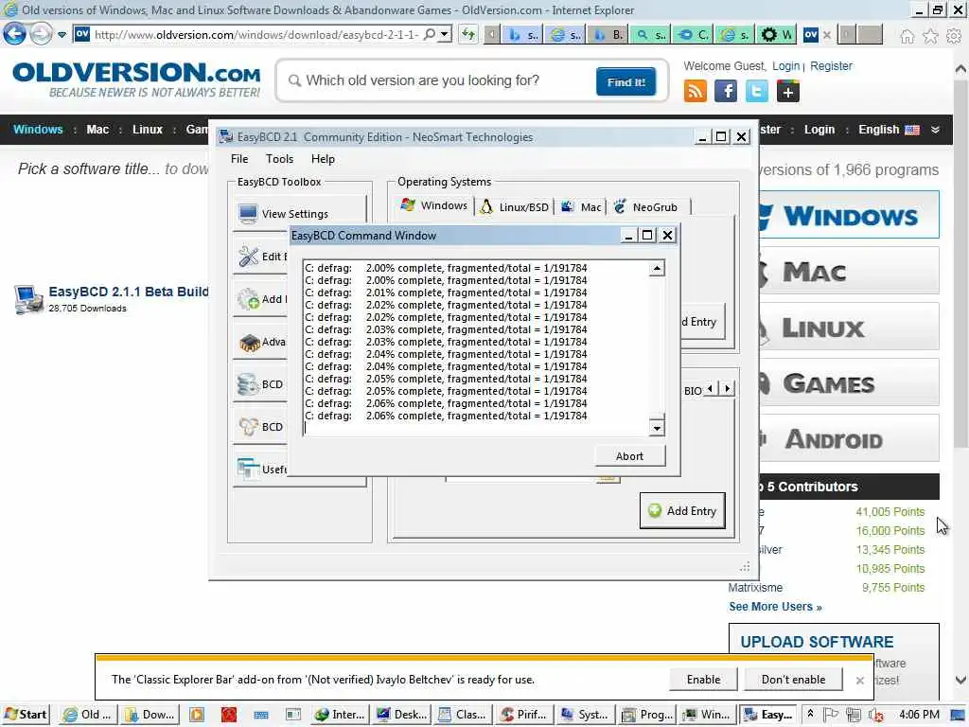Image resolution: width=969 pixels, height=727 pixels.
Task: Click Login link next to Welcome Guest
Action: pos(785,65)
